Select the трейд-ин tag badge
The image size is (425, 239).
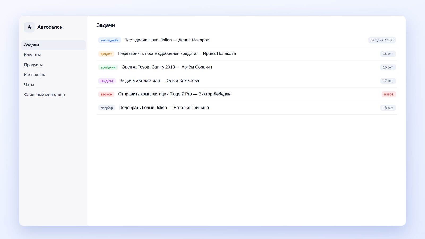click(108, 67)
